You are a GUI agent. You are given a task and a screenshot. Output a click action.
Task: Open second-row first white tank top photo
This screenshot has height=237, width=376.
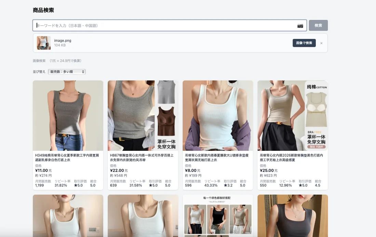click(68, 216)
